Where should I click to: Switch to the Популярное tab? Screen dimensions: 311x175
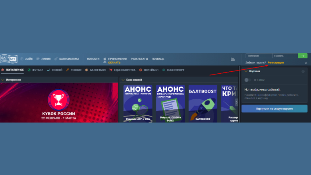tap(12, 70)
